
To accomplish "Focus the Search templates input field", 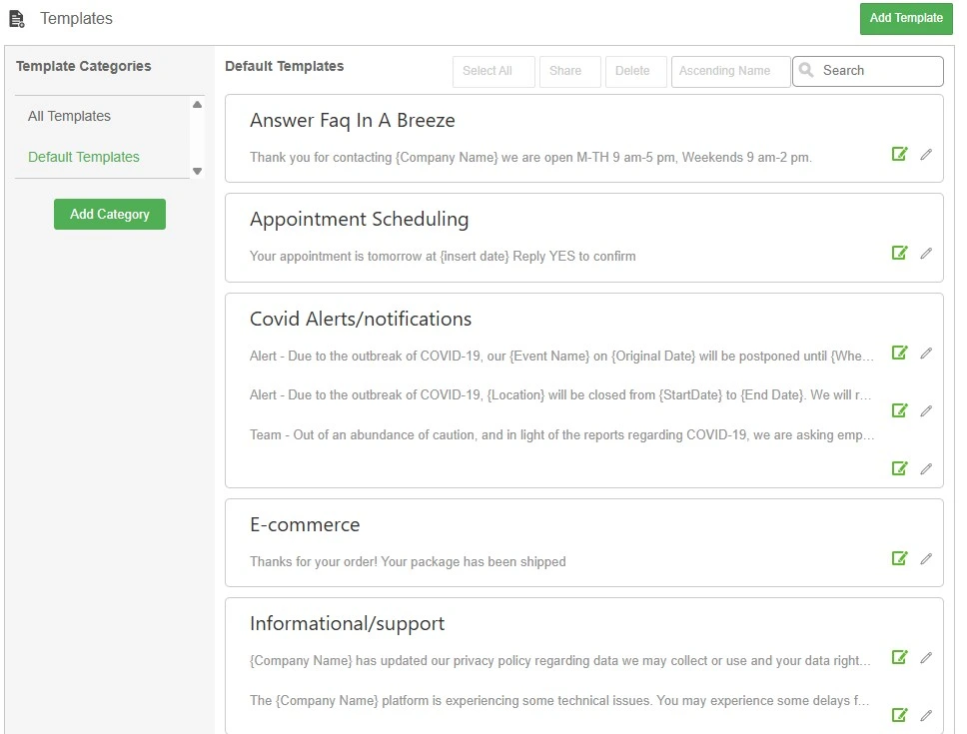I will coord(877,71).
